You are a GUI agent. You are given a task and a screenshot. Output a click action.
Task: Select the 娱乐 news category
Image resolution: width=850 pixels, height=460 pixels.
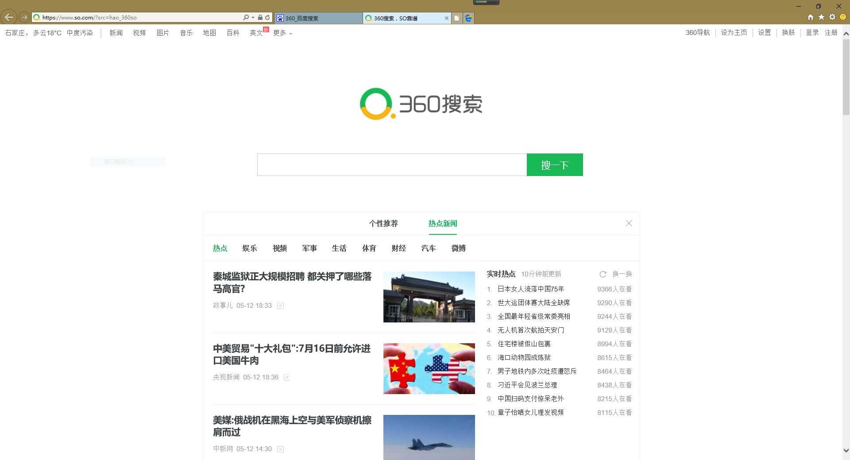pyautogui.click(x=250, y=248)
